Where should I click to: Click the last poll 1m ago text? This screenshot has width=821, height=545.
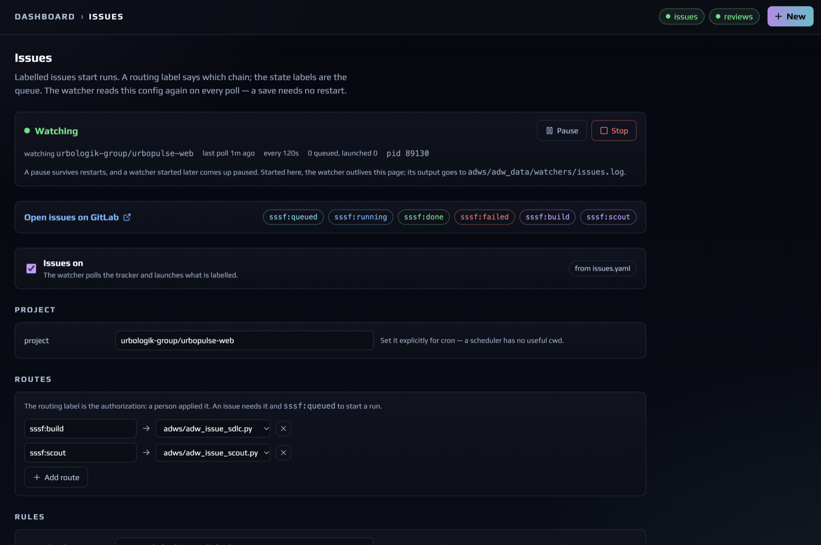[x=229, y=153]
